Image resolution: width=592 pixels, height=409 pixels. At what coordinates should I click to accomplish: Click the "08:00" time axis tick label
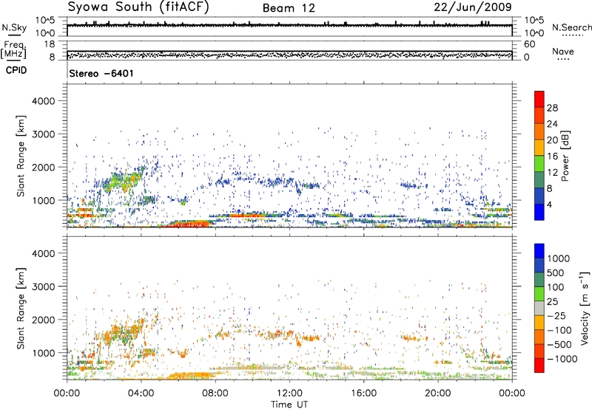pyautogui.click(x=215, y=393)
